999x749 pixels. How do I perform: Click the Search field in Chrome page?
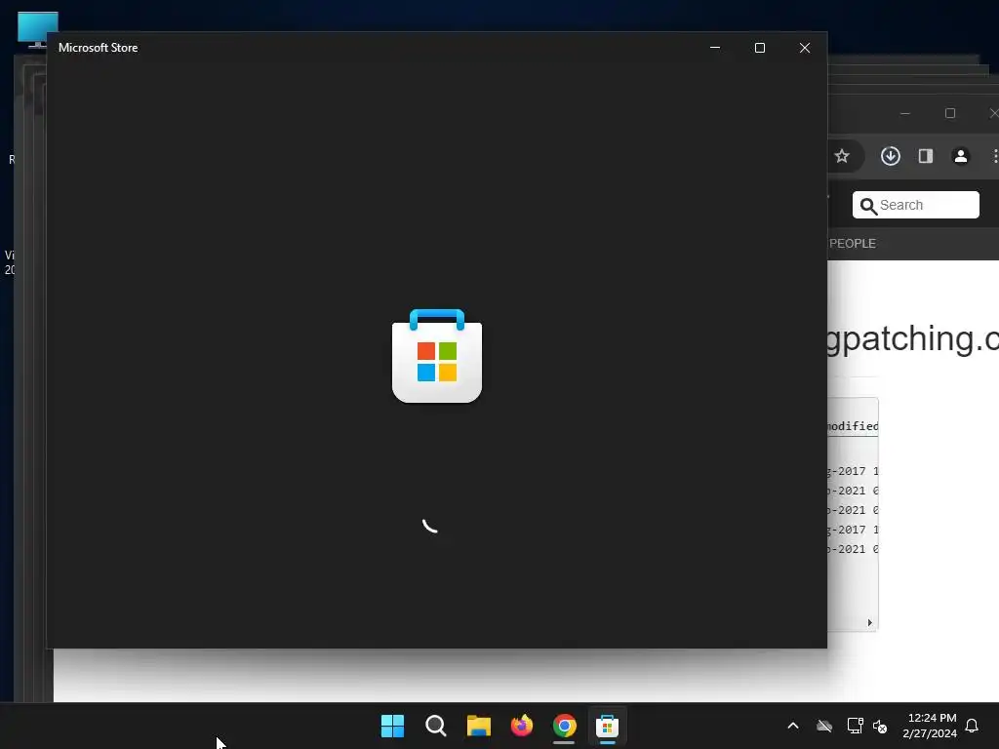click(x=915, y=205)
